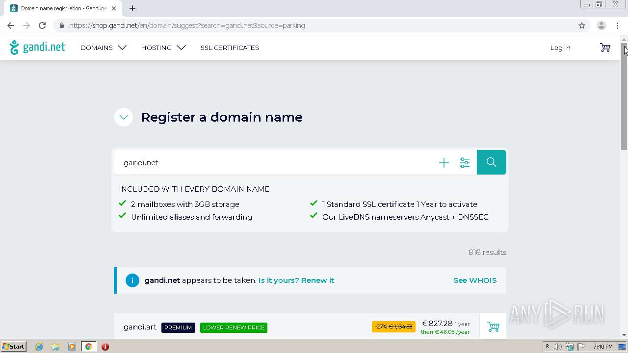Add gandi.art to cart

click(493, 327)
